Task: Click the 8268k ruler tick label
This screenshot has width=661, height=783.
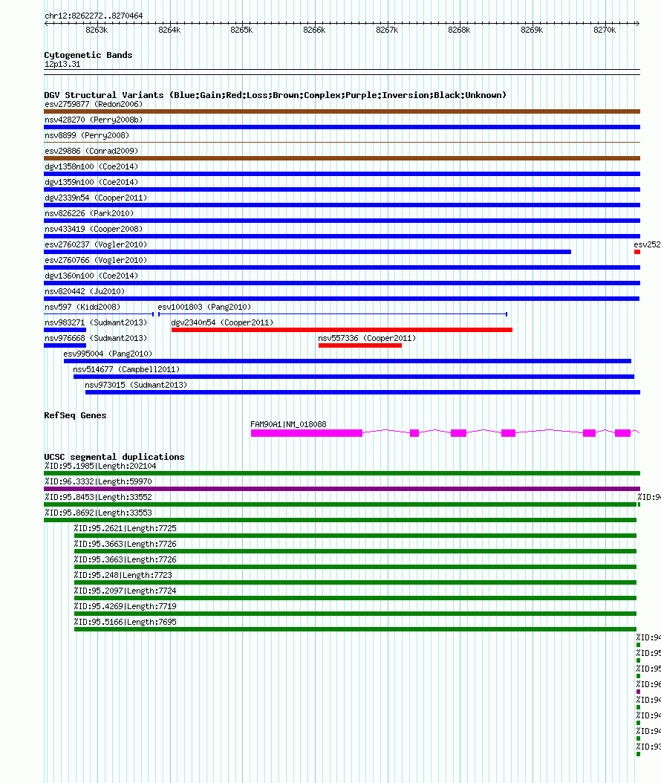Action: pos(459,30)
